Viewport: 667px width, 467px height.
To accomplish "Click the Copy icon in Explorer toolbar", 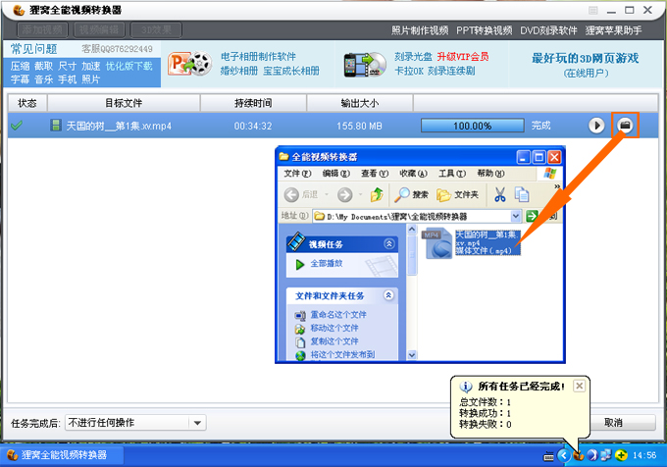I will click(522, 195).
